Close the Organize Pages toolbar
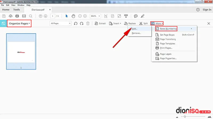 209,23
